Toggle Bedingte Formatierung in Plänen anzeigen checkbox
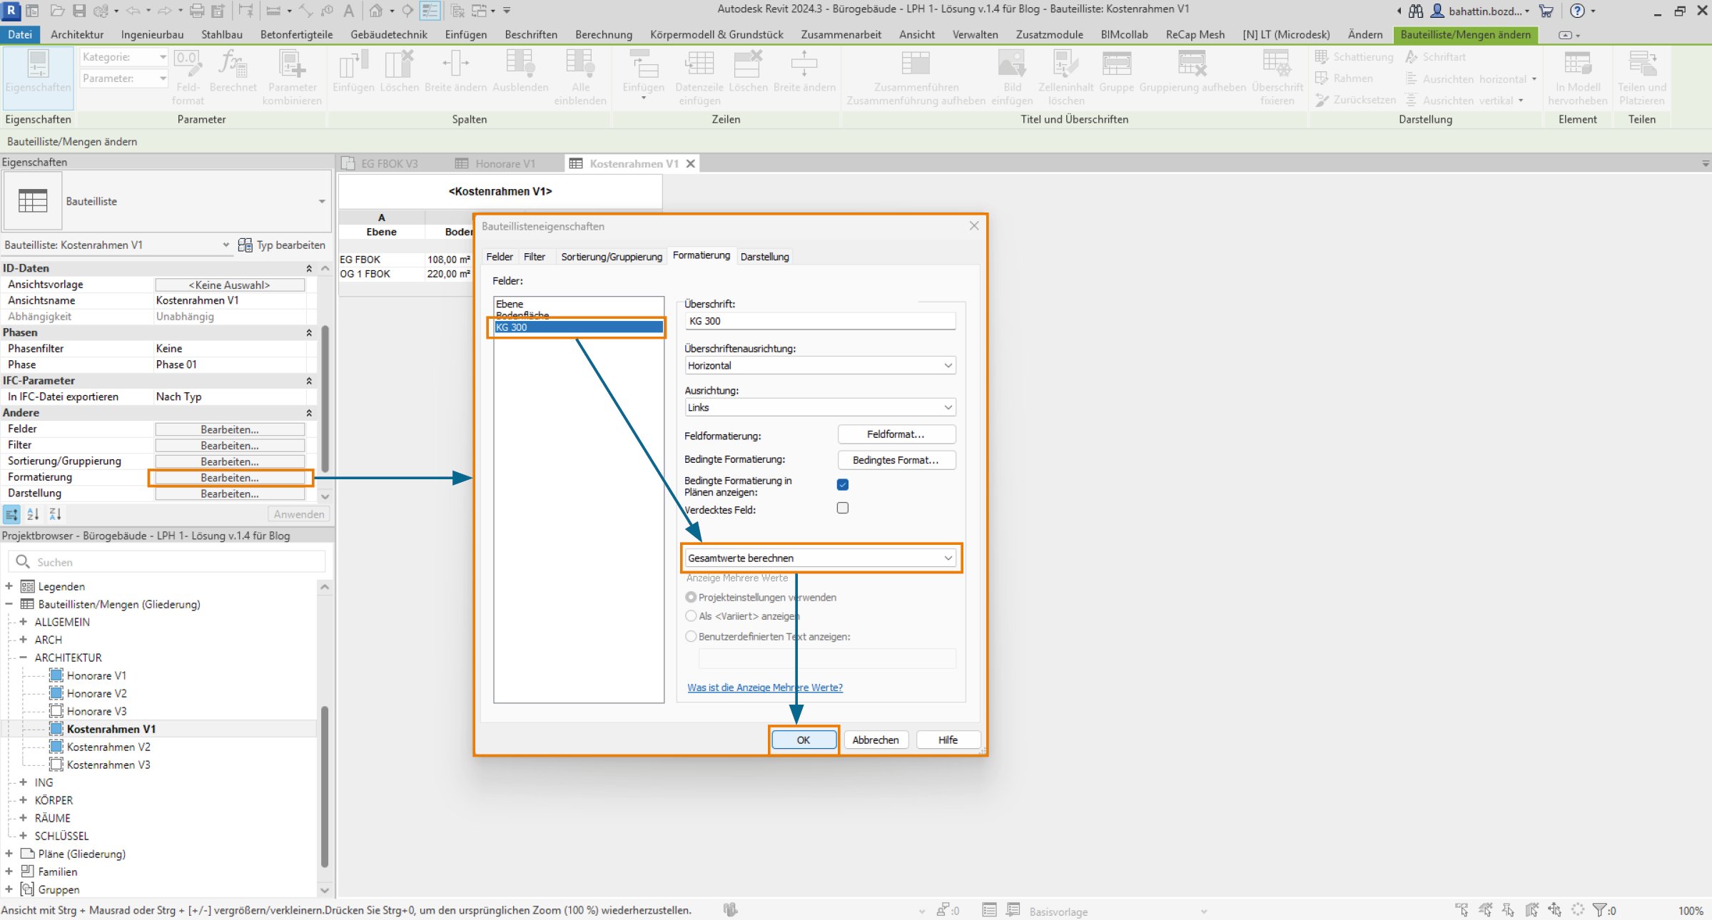This screenshot has height=920, width=1712. pyautogui.click(x=842, y=484)
